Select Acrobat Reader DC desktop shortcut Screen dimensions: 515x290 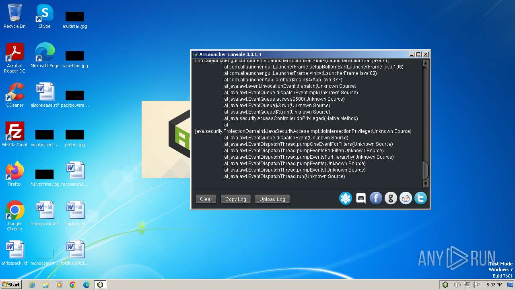pos(14,58)
